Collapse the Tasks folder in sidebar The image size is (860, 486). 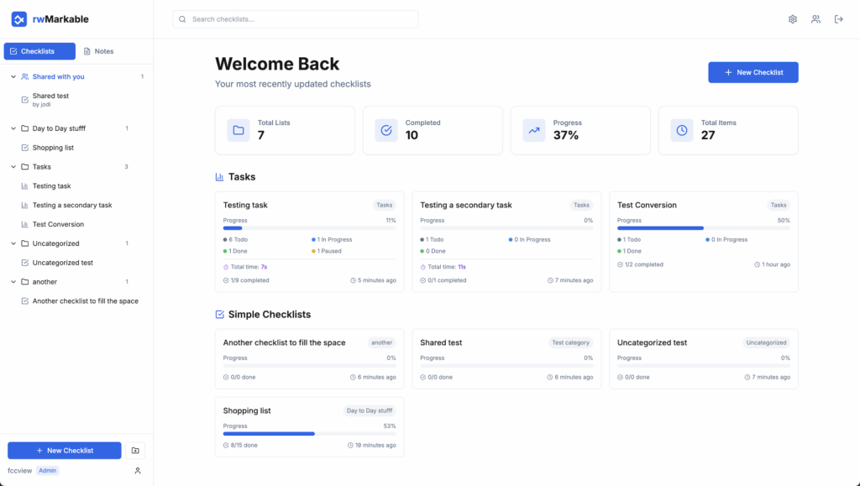coord(13,167)
